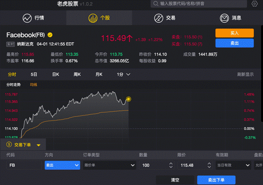Decrease limit price with down stepper arrow
Viewport: 263px width, 185px height.
click(x=209, y=167)
